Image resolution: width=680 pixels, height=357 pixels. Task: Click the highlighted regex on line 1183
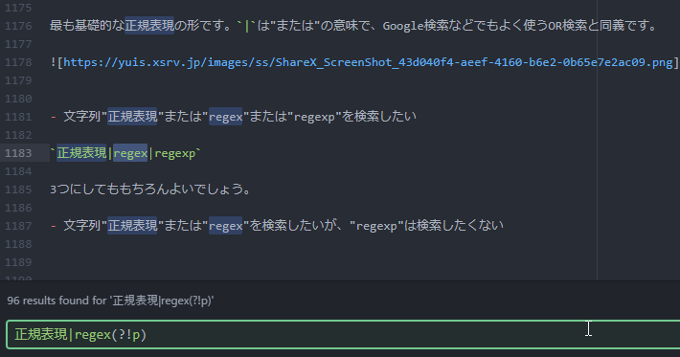click(130, 153)
